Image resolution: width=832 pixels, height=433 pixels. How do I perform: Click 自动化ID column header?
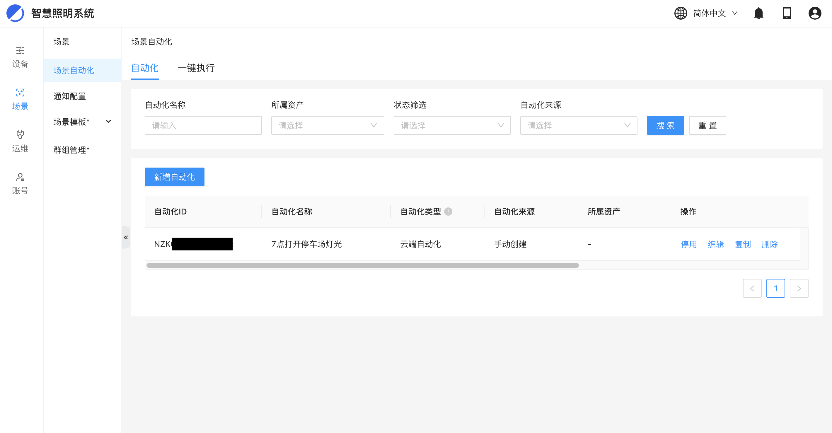pyautogui.click(x=203, y=212)
